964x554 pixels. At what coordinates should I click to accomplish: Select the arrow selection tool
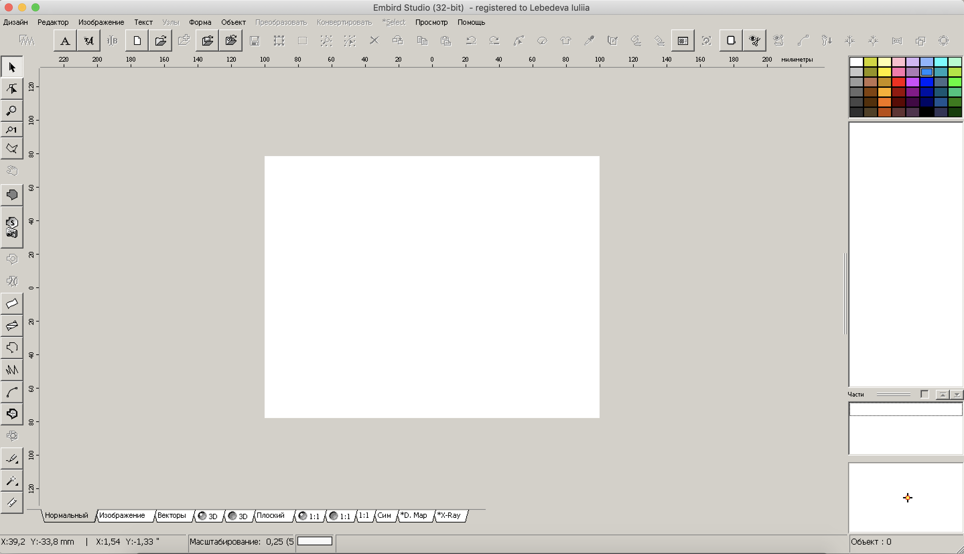(x=12, y=67)
